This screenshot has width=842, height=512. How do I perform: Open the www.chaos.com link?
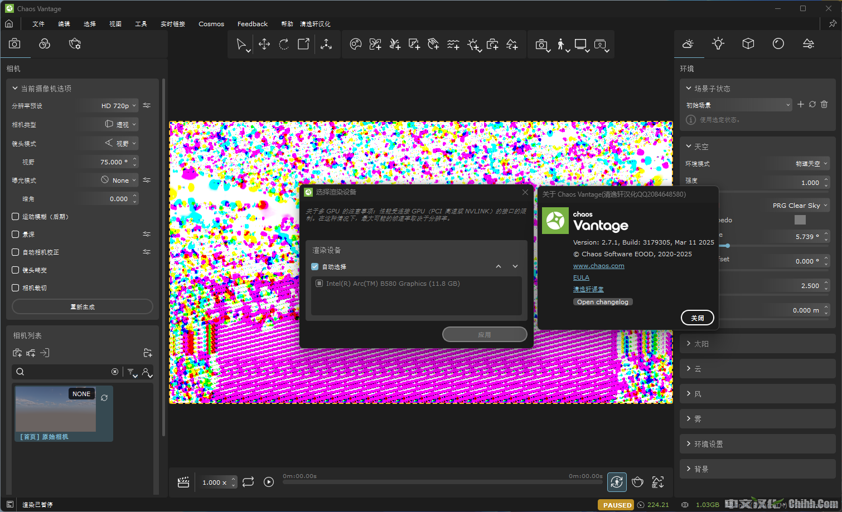[598, 266]
